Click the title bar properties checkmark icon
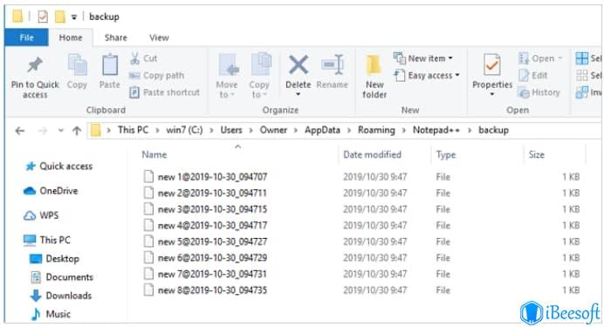The image size is (604, 327). click(43, 17)
